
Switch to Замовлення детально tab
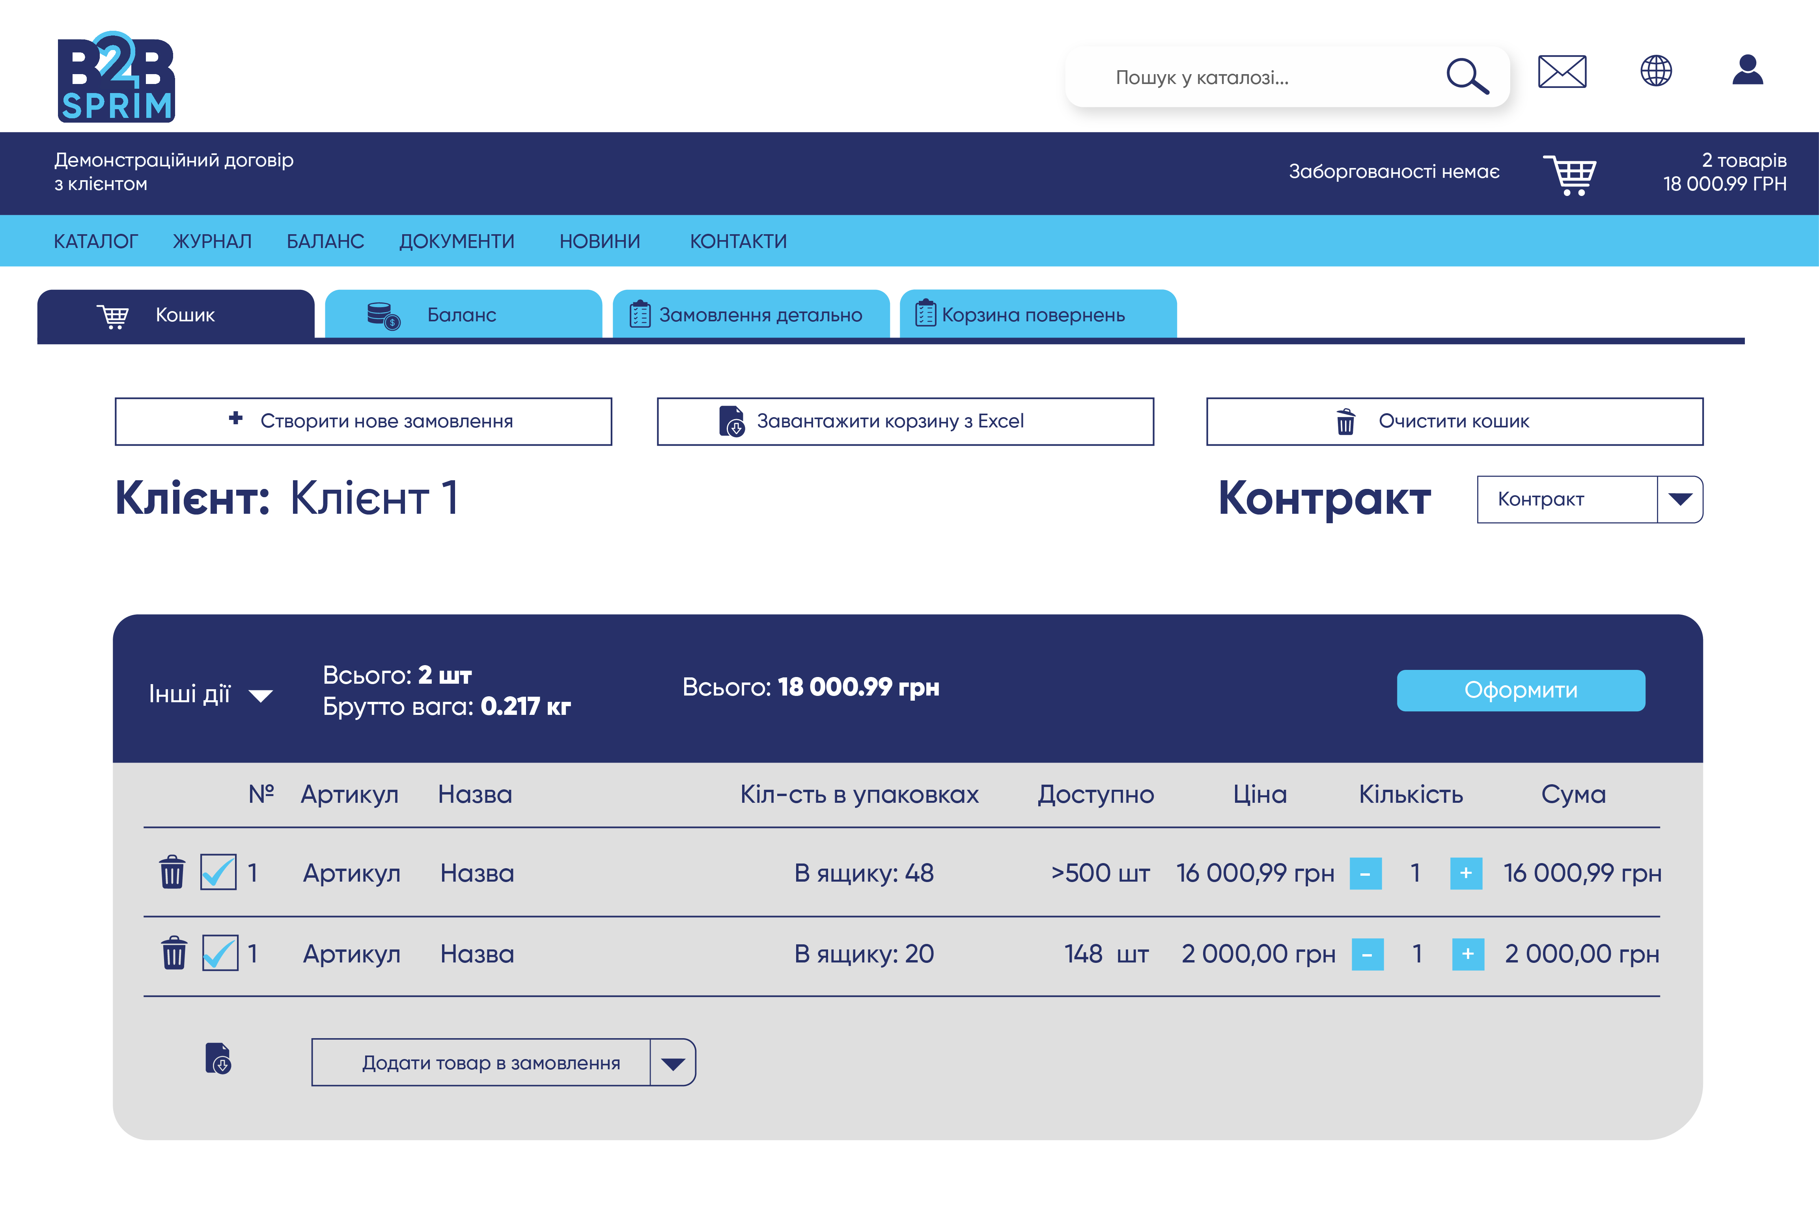(751, 315)
